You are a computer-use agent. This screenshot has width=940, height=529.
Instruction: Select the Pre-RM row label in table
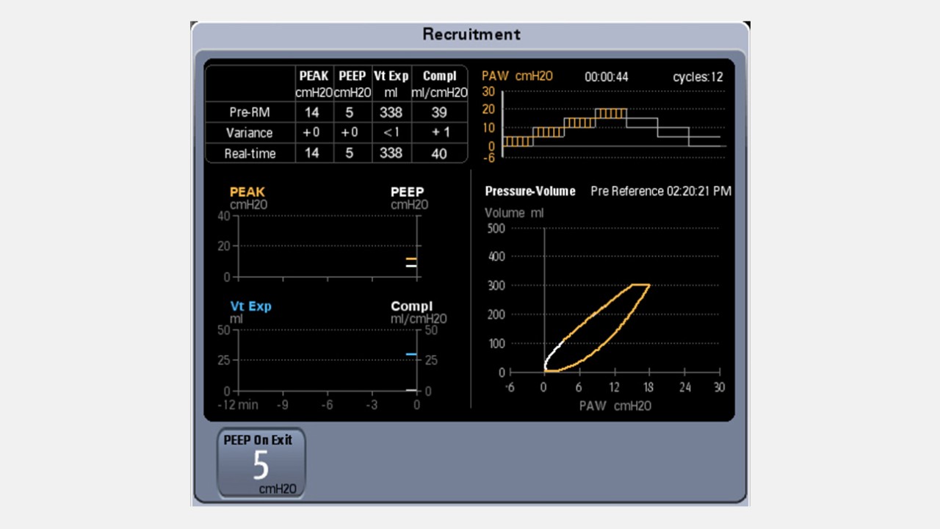250,112
